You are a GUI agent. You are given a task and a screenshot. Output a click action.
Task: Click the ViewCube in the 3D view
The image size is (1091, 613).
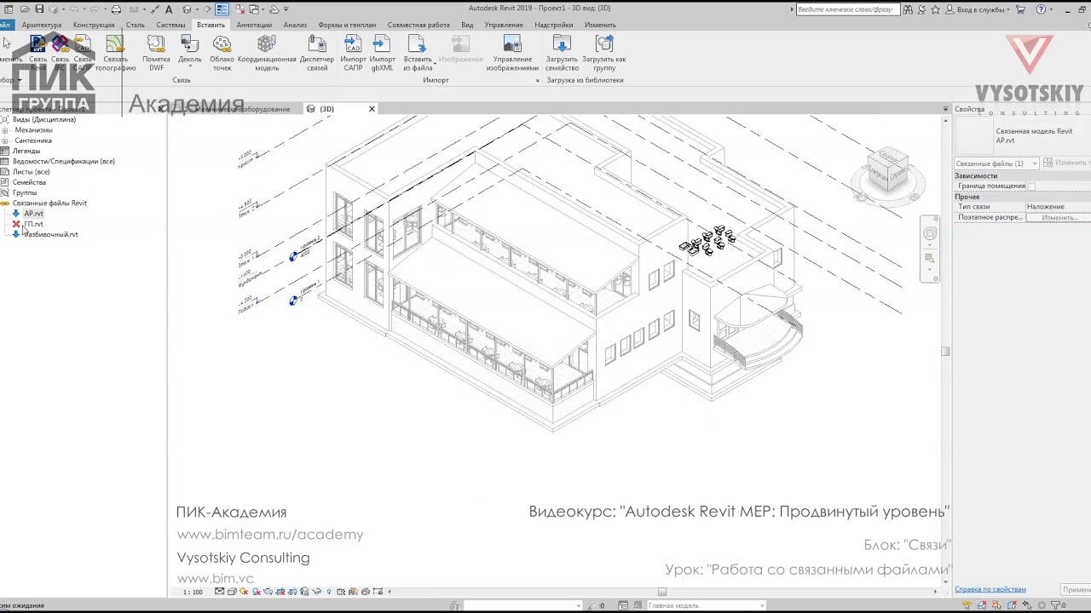pos(888,169)
